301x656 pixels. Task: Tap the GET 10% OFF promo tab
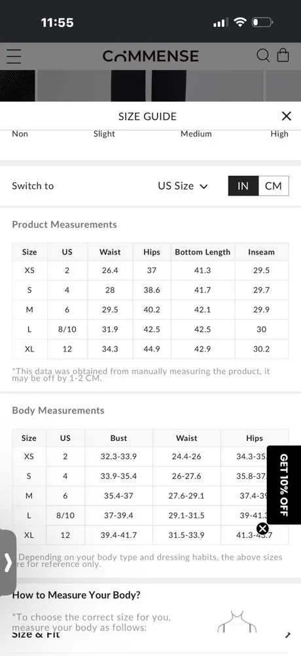(284, 485)
